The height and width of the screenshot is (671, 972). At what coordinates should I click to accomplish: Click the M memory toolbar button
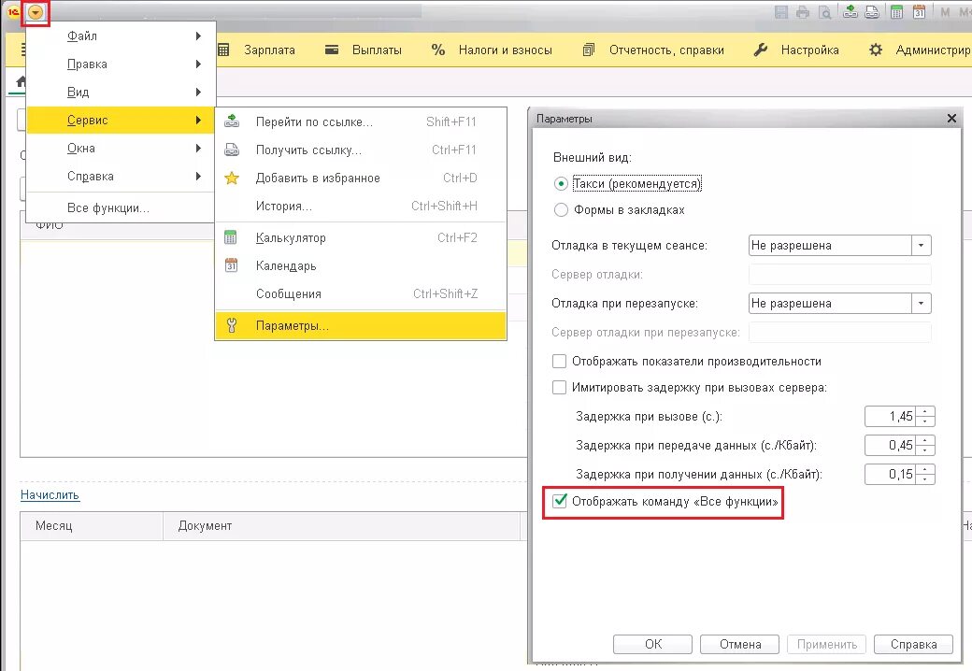[945, 12]
